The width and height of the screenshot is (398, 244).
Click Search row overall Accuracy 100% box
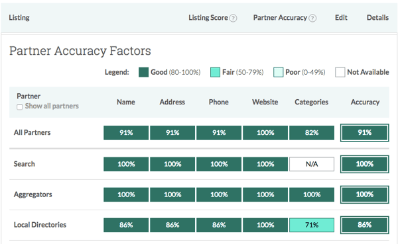[364, 164]
